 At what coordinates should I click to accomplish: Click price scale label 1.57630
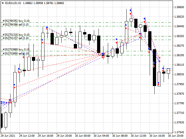tap(179, 122)
